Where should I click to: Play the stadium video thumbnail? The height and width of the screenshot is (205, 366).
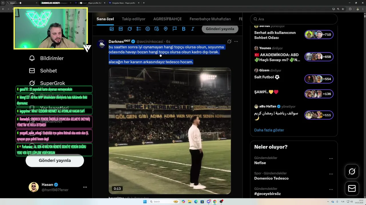pyautogui.click(x=170, y=131)
